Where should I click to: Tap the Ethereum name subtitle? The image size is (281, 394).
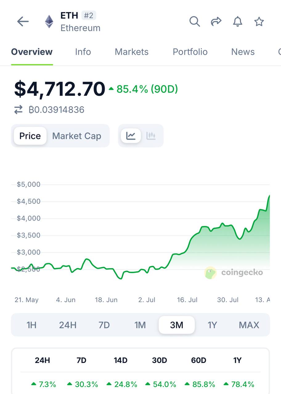80,28
